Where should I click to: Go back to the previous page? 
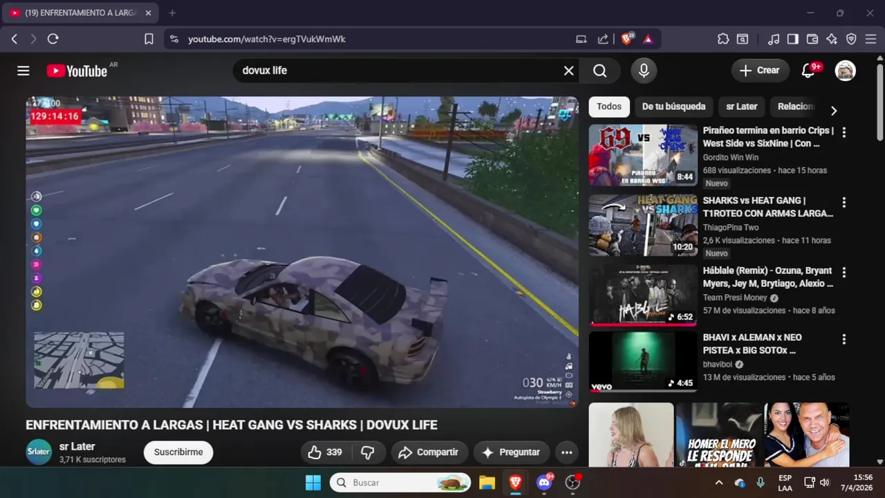(x=15, y=39)
